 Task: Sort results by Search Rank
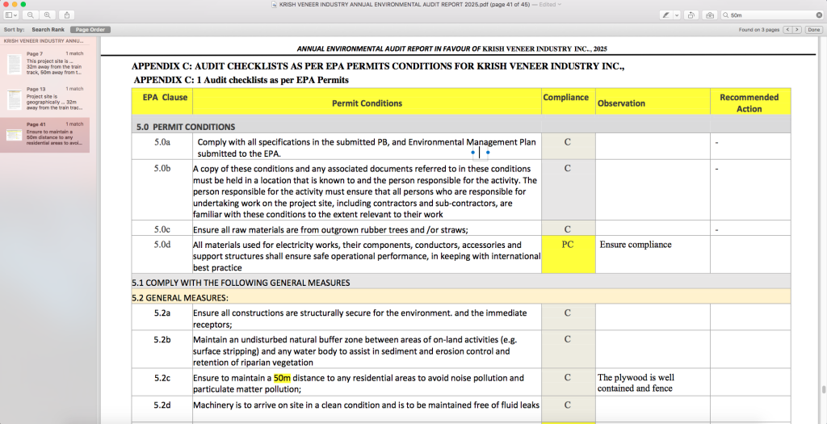click(x=48, y=30)
